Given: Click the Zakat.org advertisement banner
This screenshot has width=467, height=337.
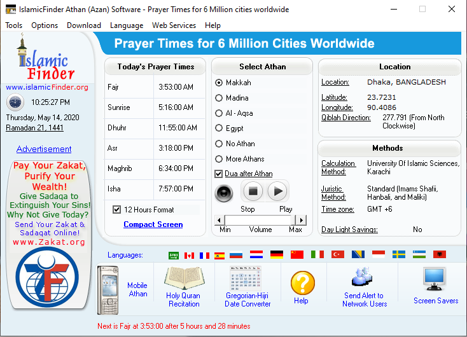Looking at the screenshot, I should (48, 235).
